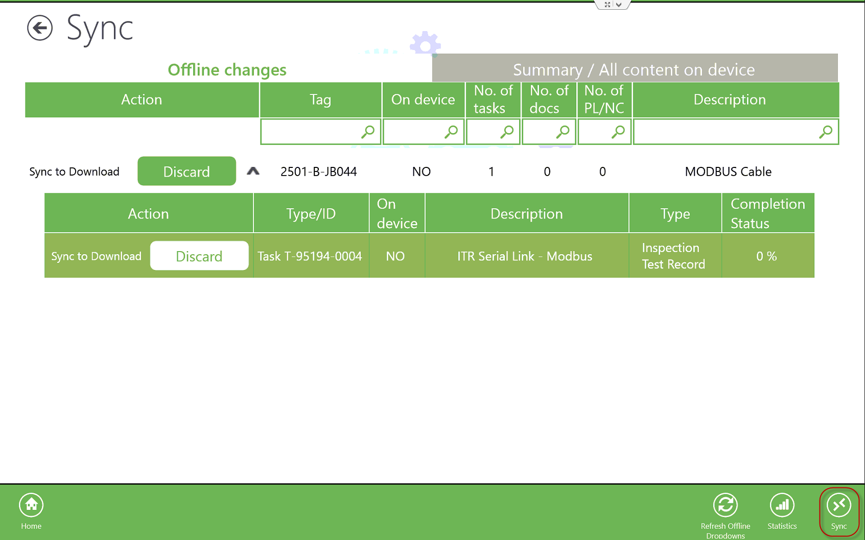
Task: Sort by the top Description column header
Action: (736, 100)
